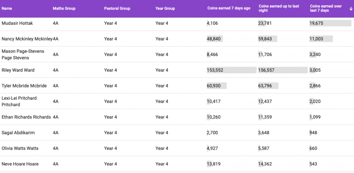This screenshot has height=173, width=354.
Task: Open Nancy Mckinley Mckinley's row
Action: [x=27, y=39]
